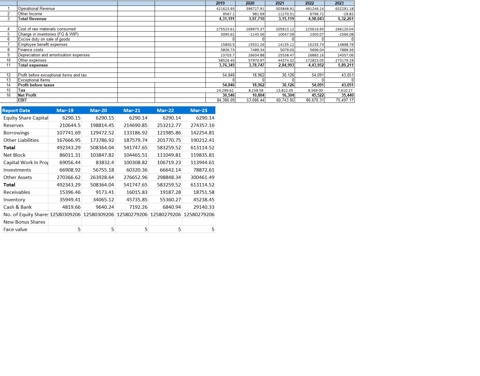Click Cost of raw materials consumed label
Screen dimensions: 480x376
click(47, 29)
